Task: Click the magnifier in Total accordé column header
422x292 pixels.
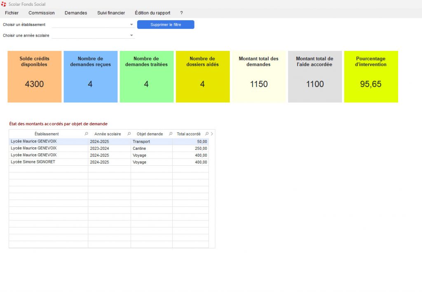Action: (x=207, y=134)
